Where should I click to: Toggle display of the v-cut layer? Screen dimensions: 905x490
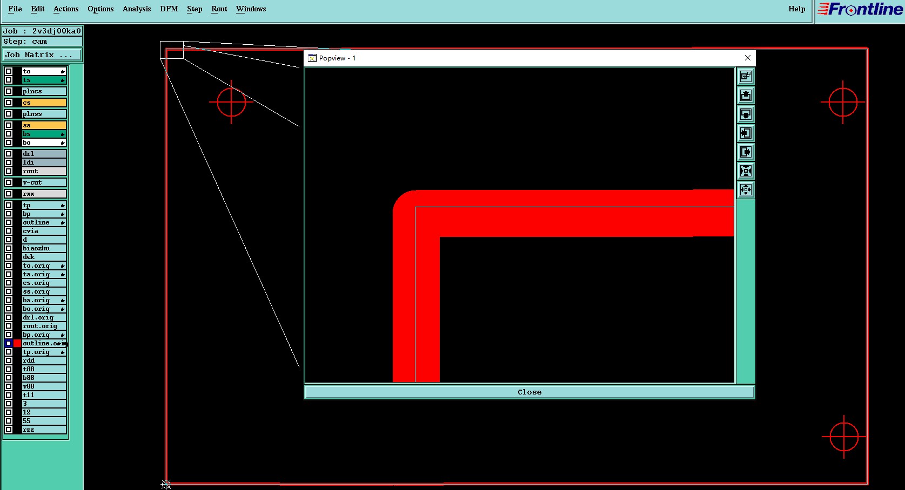pyautogui.click(x=9, y=182)
